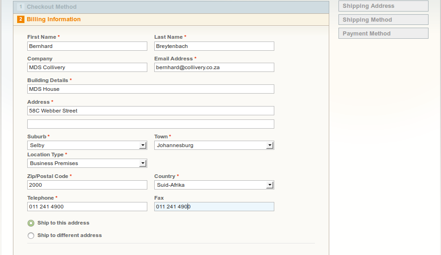Click the Company field with MDS Collivery
The image size is (441, 255).
[x=87, y=67]
